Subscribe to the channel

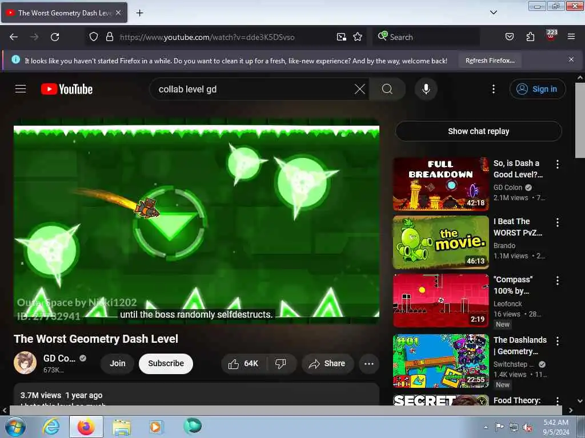point(166,363)
